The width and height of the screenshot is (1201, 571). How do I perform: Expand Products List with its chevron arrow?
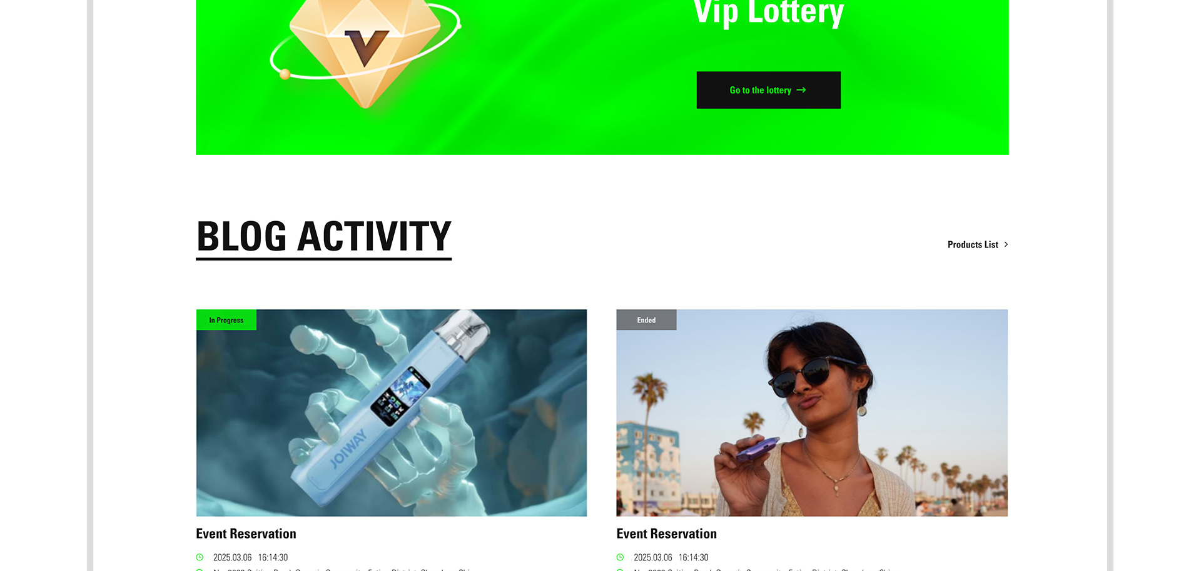point(1006,244)
